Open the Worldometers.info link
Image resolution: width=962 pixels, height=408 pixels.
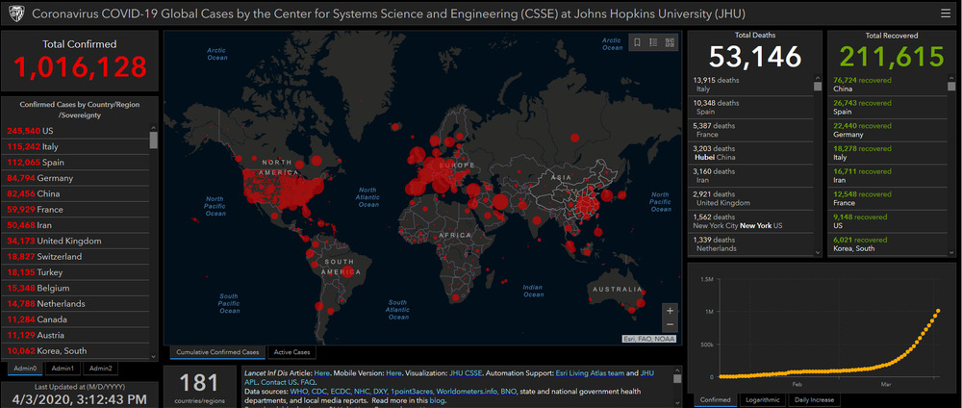pos(477,393)
